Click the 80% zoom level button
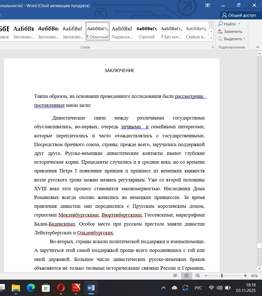 coord(254,276)
